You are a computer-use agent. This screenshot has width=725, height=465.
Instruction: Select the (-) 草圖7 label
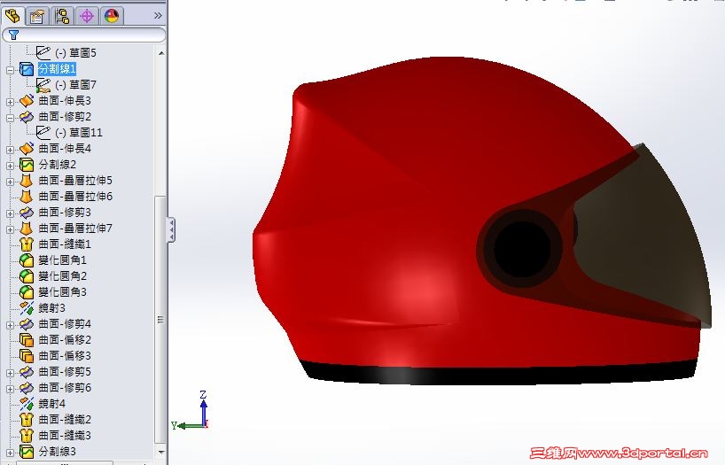(75, 85)
